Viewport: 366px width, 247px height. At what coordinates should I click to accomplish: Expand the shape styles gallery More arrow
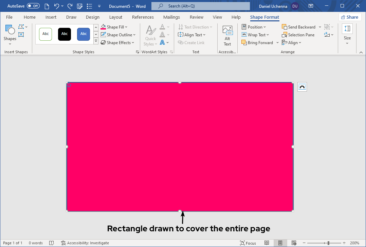click(x=96, y=41)
